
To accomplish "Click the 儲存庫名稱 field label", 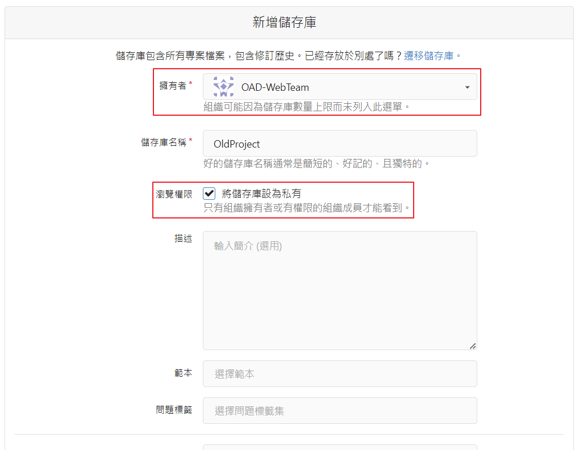I will tap(164, 142).
